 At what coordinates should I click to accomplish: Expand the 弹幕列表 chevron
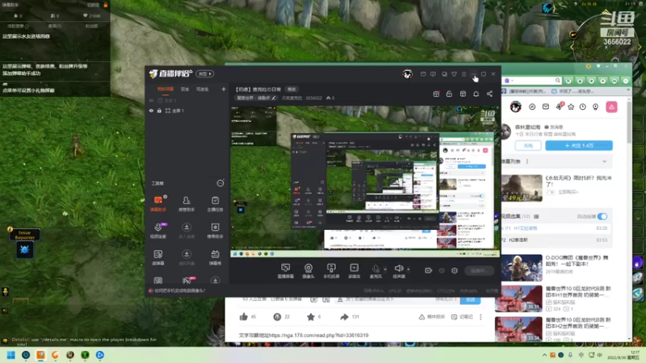[604, 161]
